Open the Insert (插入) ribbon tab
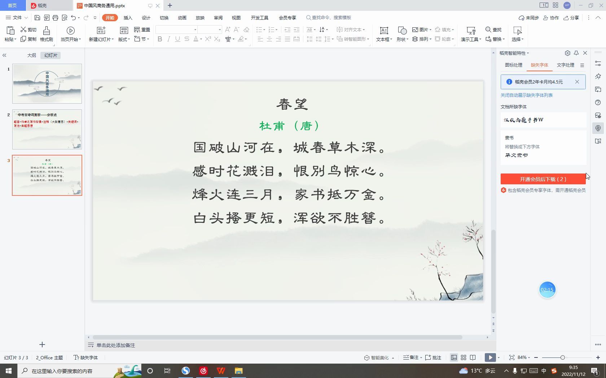 [128, 18]
